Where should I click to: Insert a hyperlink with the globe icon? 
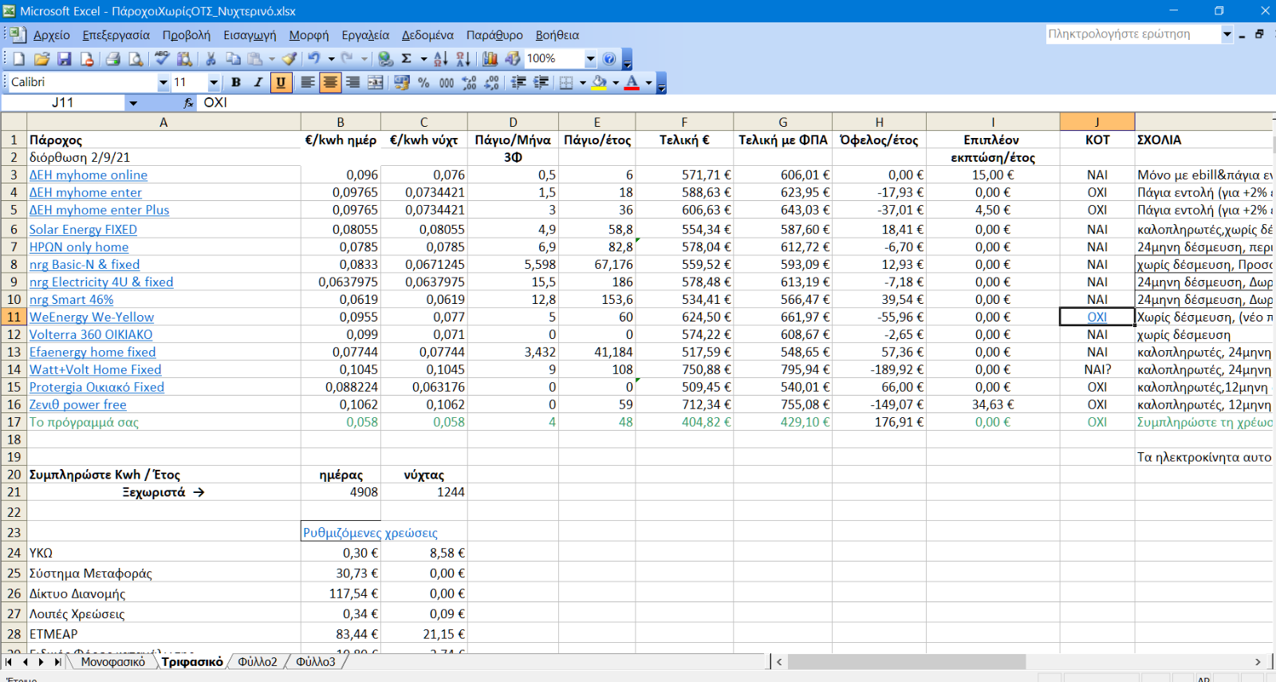pos(385,59)
